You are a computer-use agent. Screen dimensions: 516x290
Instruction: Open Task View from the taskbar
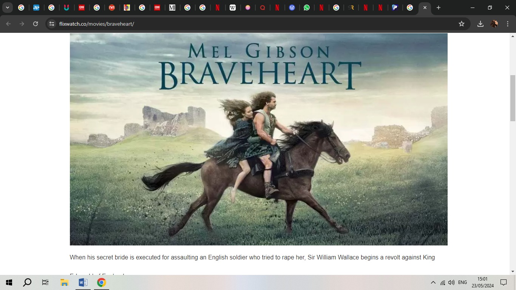[x=45, y=282]
